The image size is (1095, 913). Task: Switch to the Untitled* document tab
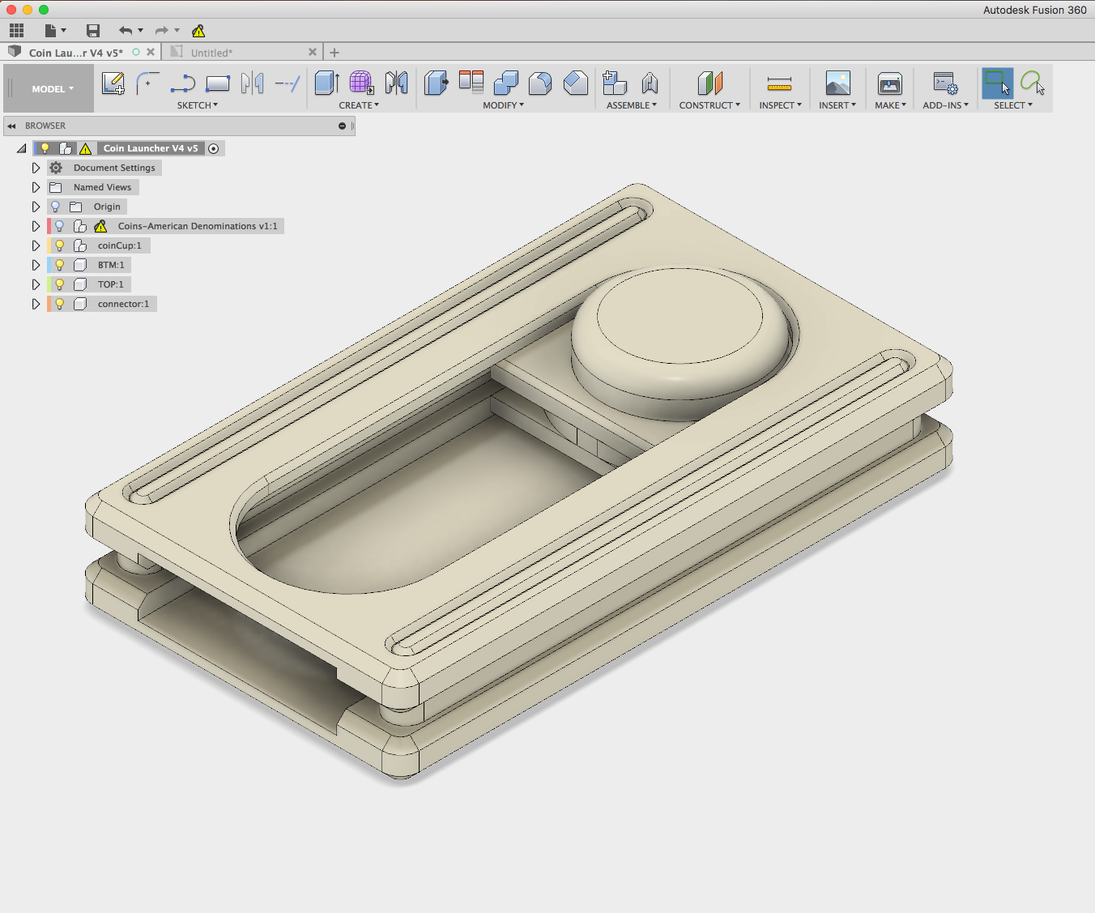211,53
